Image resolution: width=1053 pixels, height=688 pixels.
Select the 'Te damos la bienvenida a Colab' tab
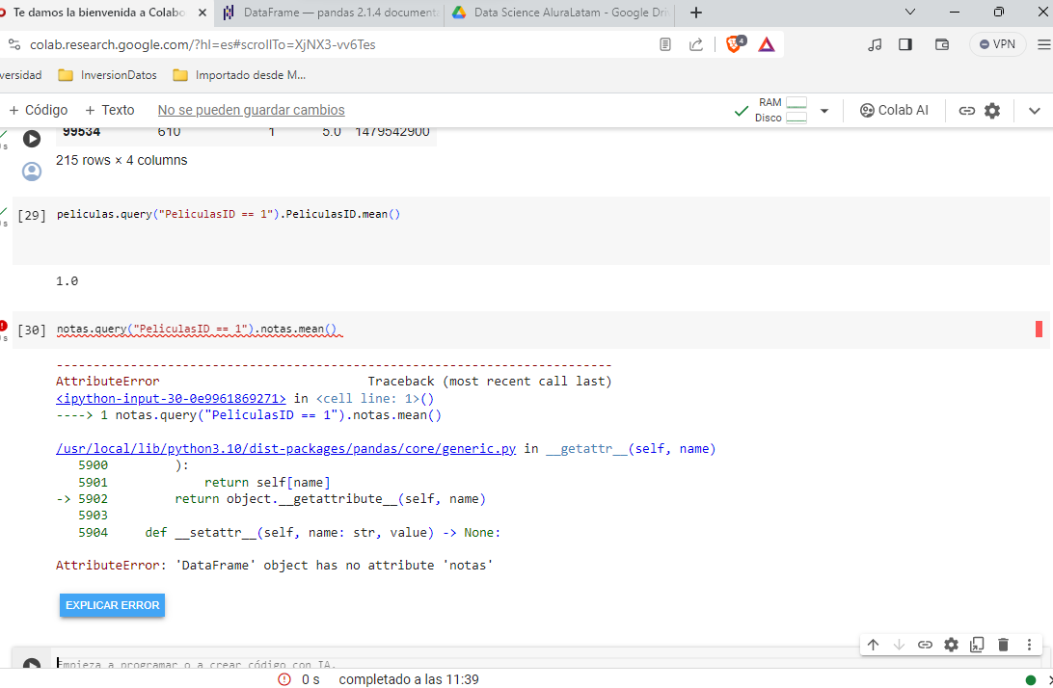[x=98, y=13]
